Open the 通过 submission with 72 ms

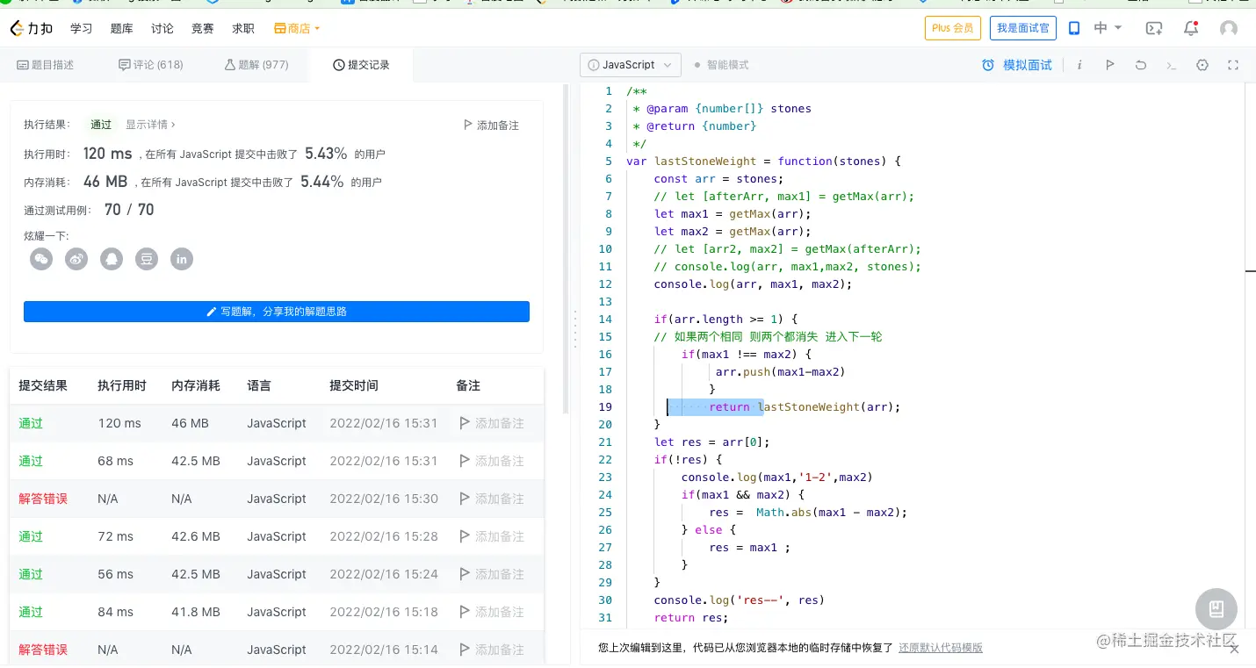(x=31, y=536)
